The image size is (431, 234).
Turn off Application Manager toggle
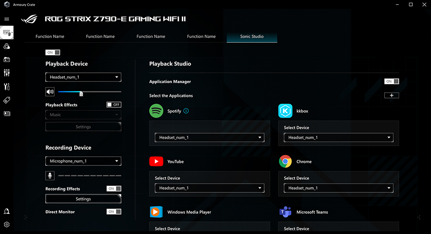(x=391, y=81)
